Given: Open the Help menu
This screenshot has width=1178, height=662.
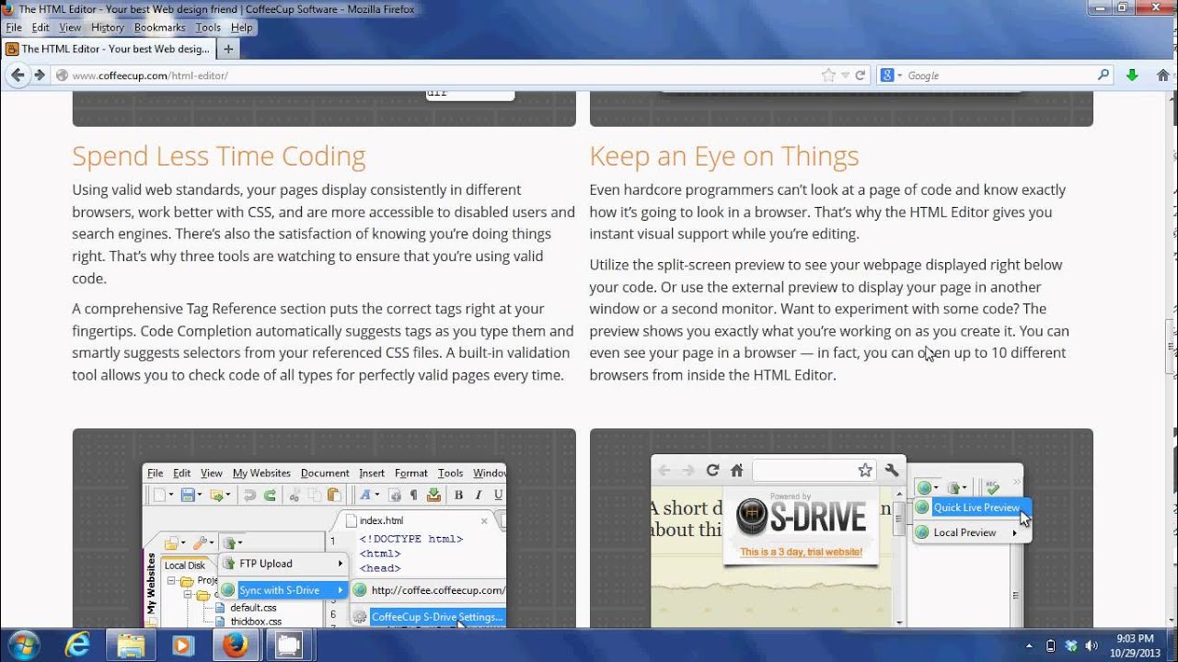Looking at the screenshot, I should coord(241,28).
